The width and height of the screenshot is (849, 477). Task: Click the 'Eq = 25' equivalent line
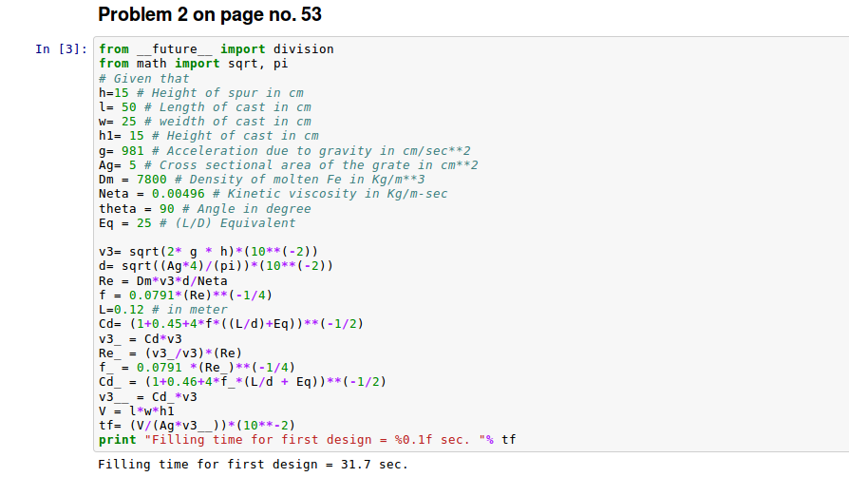(x=197, y=222)
